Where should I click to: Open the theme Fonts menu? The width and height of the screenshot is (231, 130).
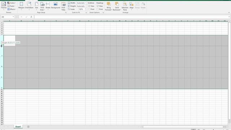pyautogui.click(x=11, y=6)
